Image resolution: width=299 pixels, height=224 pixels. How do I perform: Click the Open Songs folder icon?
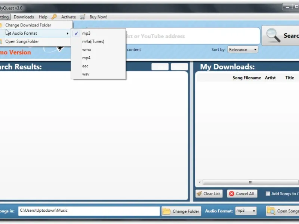tap(271, 211)
